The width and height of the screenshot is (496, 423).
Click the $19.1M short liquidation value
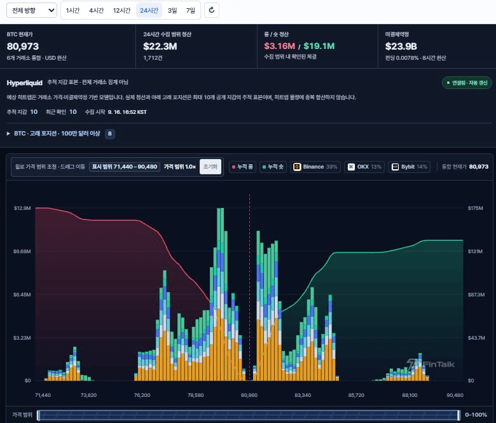(319, 46)
